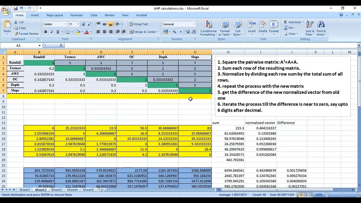Enable Wrap Text
Screen dimensions: 361x203
138,24
